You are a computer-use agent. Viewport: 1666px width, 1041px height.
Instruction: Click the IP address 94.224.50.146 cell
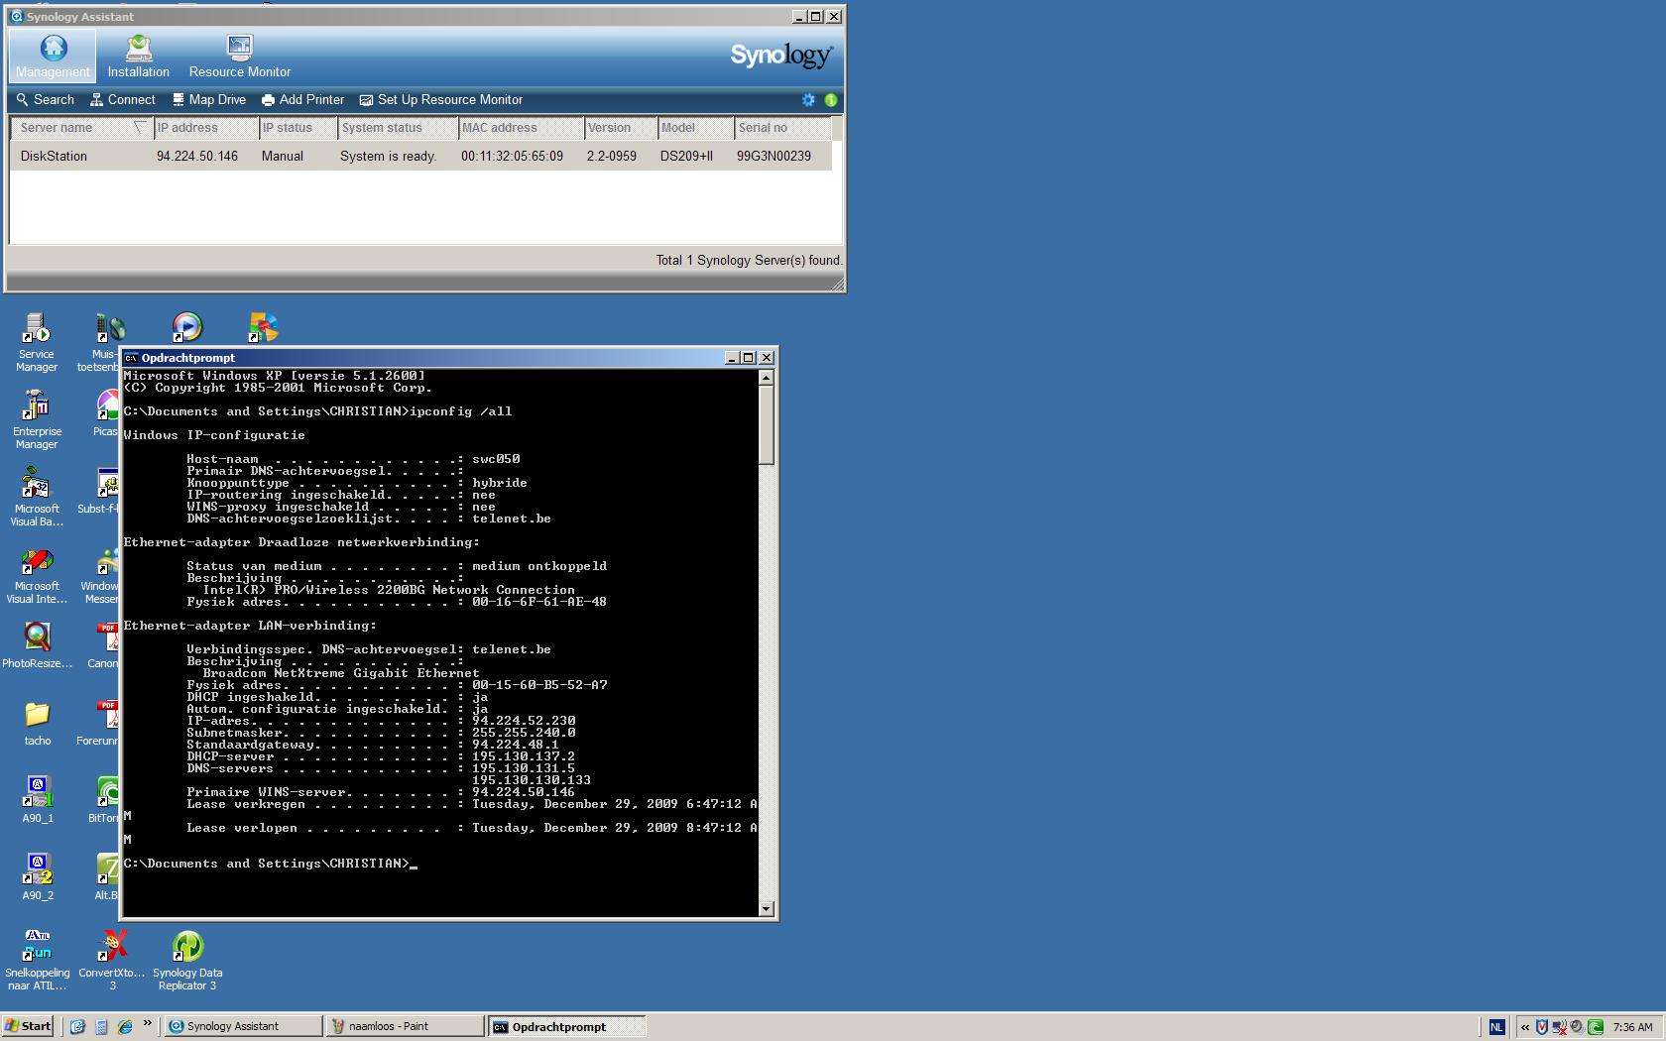[197, 157]
